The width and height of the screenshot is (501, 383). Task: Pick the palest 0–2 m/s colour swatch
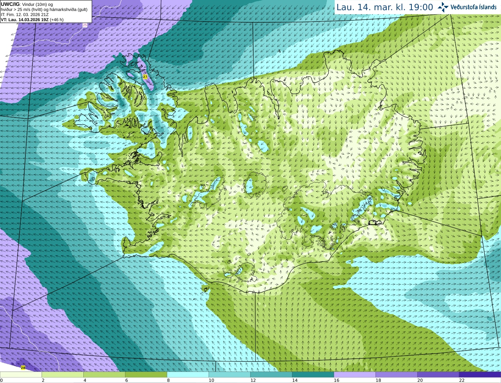point(21,374)
